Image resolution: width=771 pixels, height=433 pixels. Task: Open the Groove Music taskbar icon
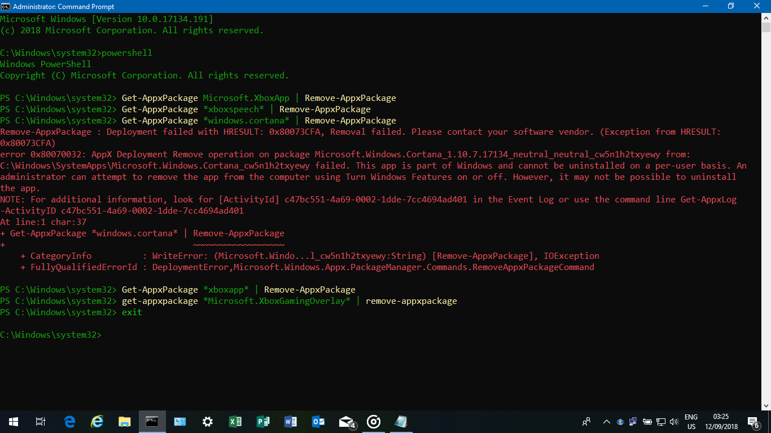(x=374, y=422)
